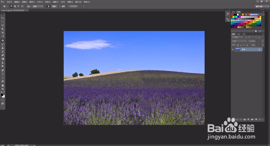The height and width of the screenshot is (146, 270).
Task: Open opacity 不透明度 slider arrow
Action: tap(263, 41)
